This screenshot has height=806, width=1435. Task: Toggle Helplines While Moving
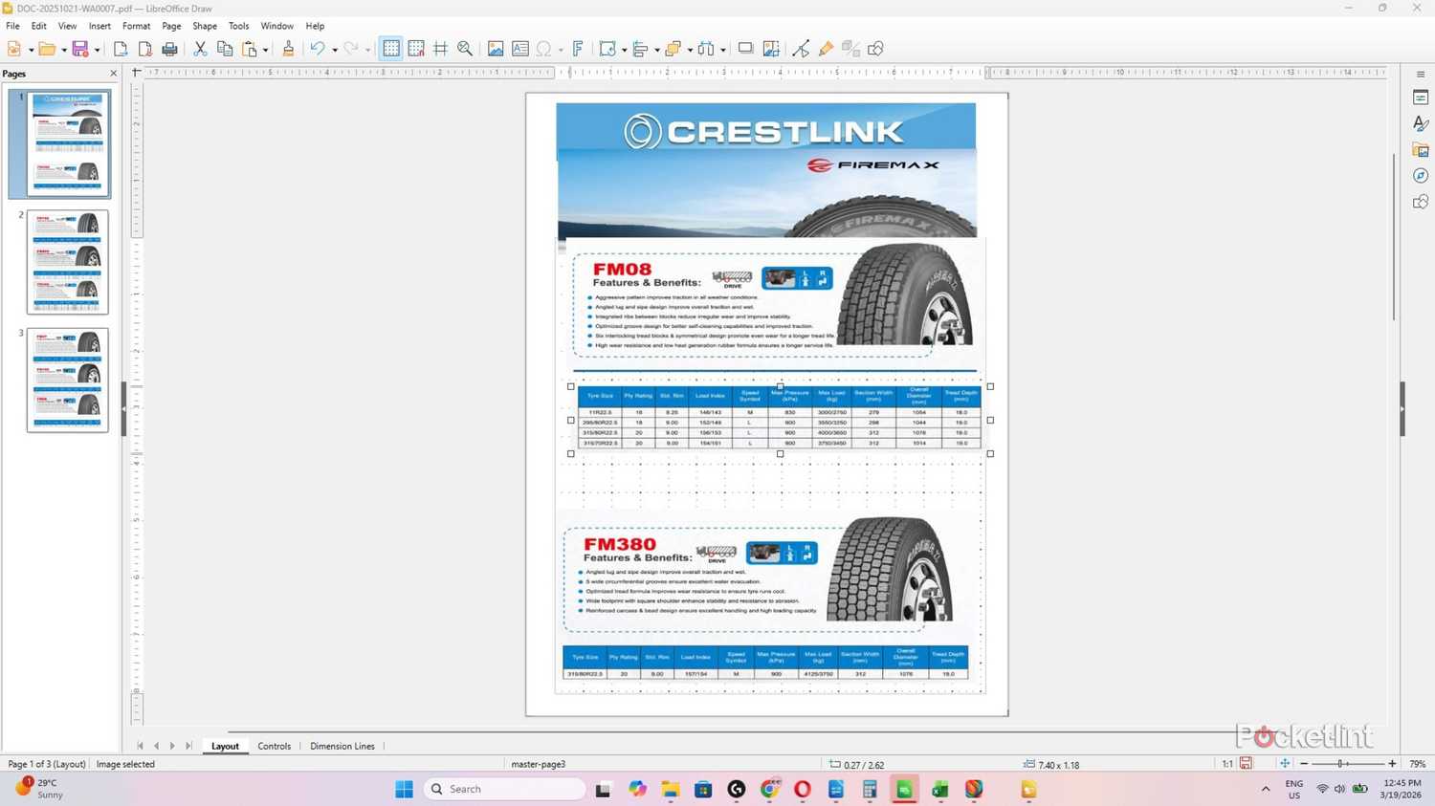440,48
